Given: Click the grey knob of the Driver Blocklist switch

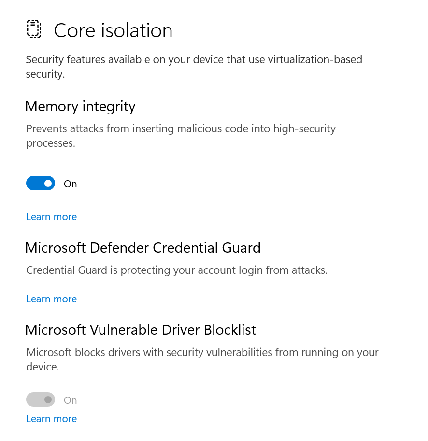Looking at the screenshot, I should pos(48,399).
